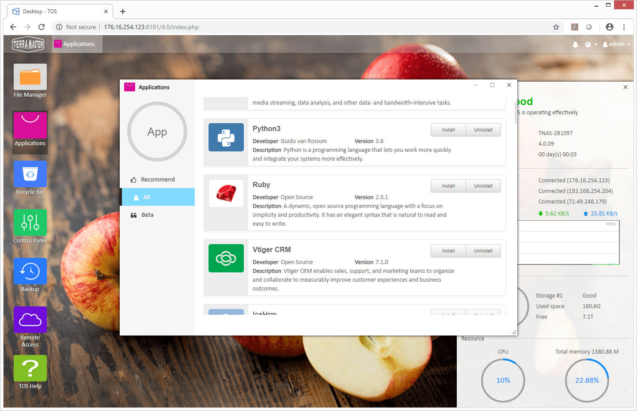Close the Applications window
637x411 pixels.
click(x=509, y=85)
